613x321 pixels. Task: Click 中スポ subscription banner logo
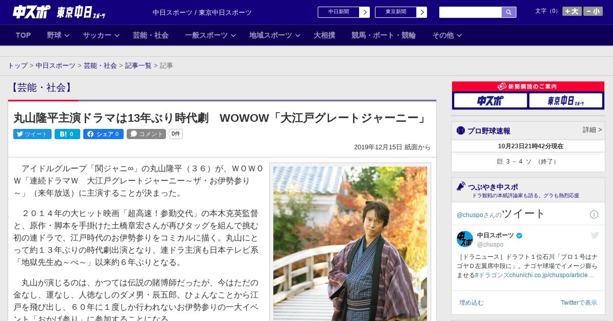point(490,100)
